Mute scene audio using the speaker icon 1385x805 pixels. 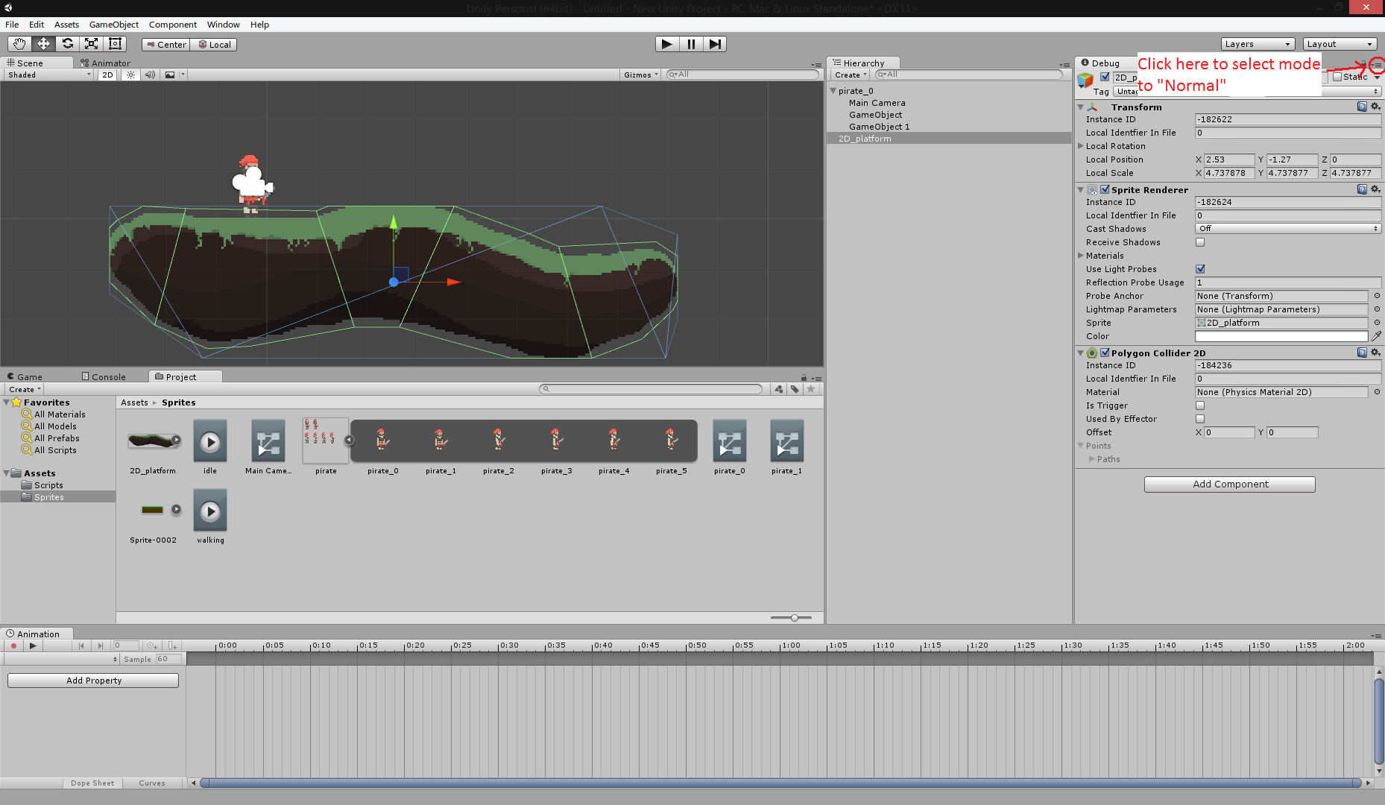(x=150, y=75)
